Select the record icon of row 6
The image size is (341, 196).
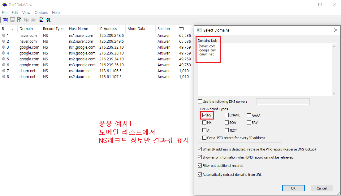[4, 65]
